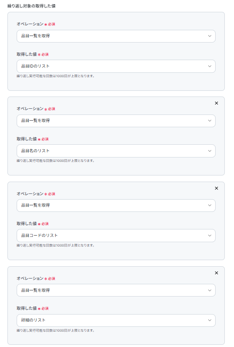Open the 詳細のリスト value dropdown
234x347 pixels.
(116, 320)
